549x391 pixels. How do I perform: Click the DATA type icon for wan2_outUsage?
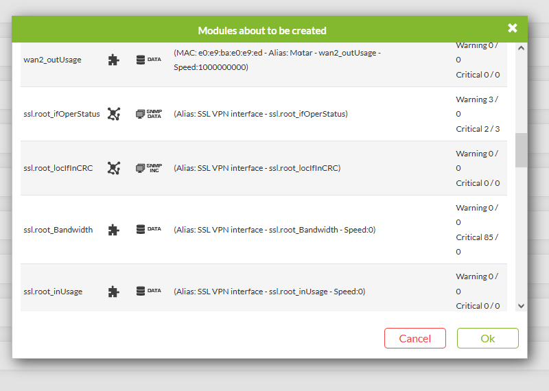[149, 60]
